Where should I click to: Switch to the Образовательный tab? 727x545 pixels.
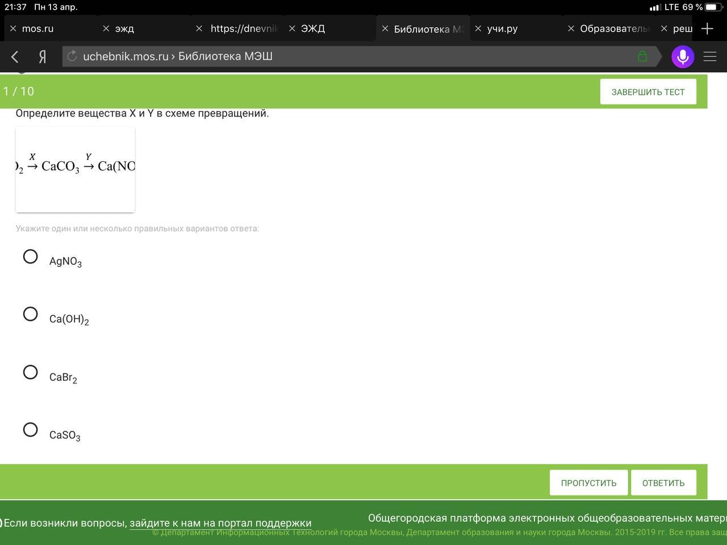pyautogui.click(x=614, y=28)
